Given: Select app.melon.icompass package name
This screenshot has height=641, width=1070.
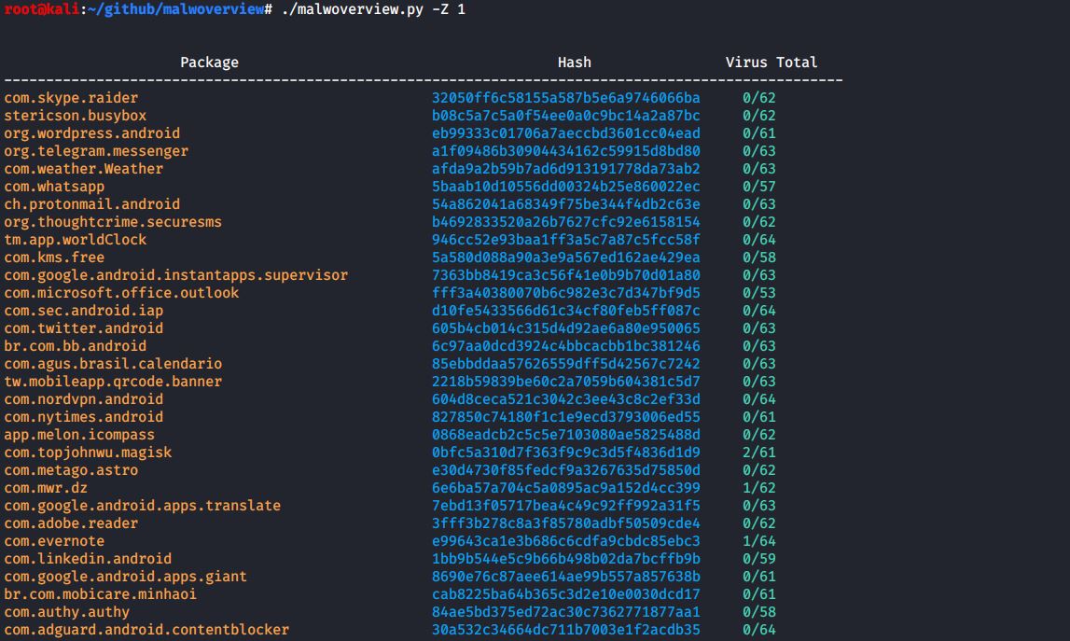Looking at the screenshot, I should (x=80, y=436).
